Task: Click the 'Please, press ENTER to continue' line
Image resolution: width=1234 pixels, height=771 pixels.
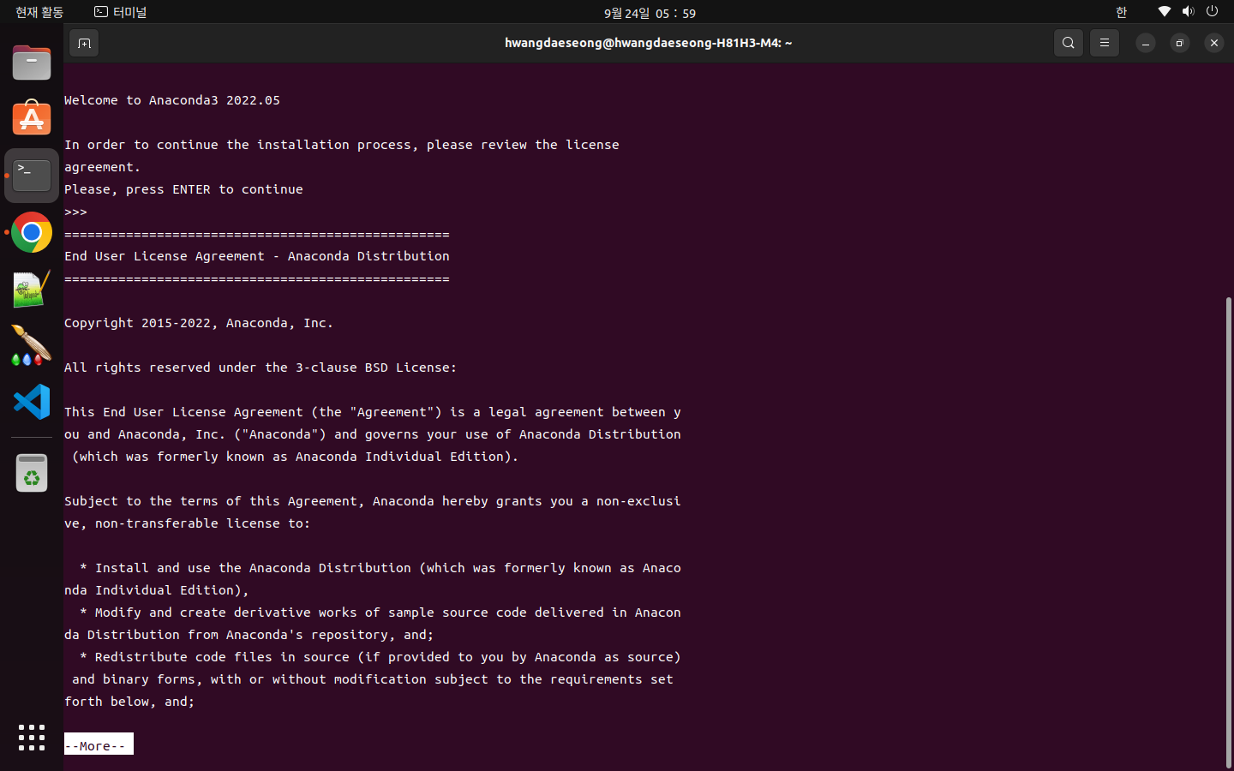Action: click(x=183, y=189)
